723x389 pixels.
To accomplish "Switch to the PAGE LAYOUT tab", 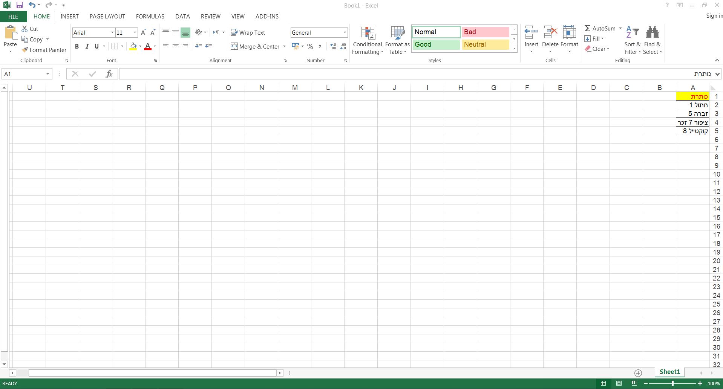I will coord(107,17).
